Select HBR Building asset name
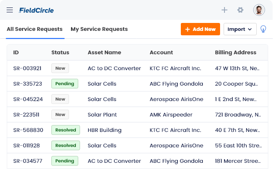The height and width of the screenshot is (169, 273). point(105,130)
